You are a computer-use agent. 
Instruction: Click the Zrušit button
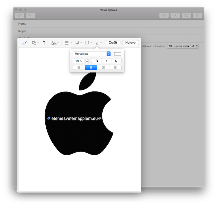tap(113, 43)
